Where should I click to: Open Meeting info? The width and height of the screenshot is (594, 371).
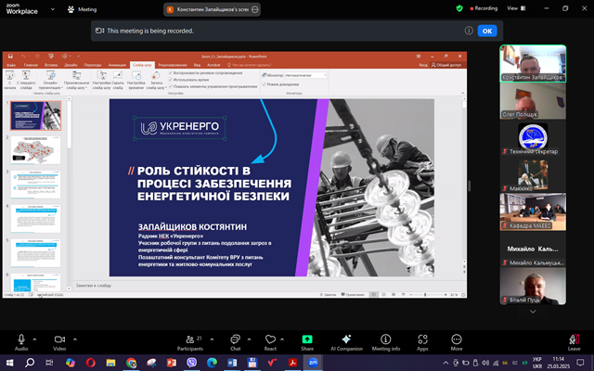386,342
